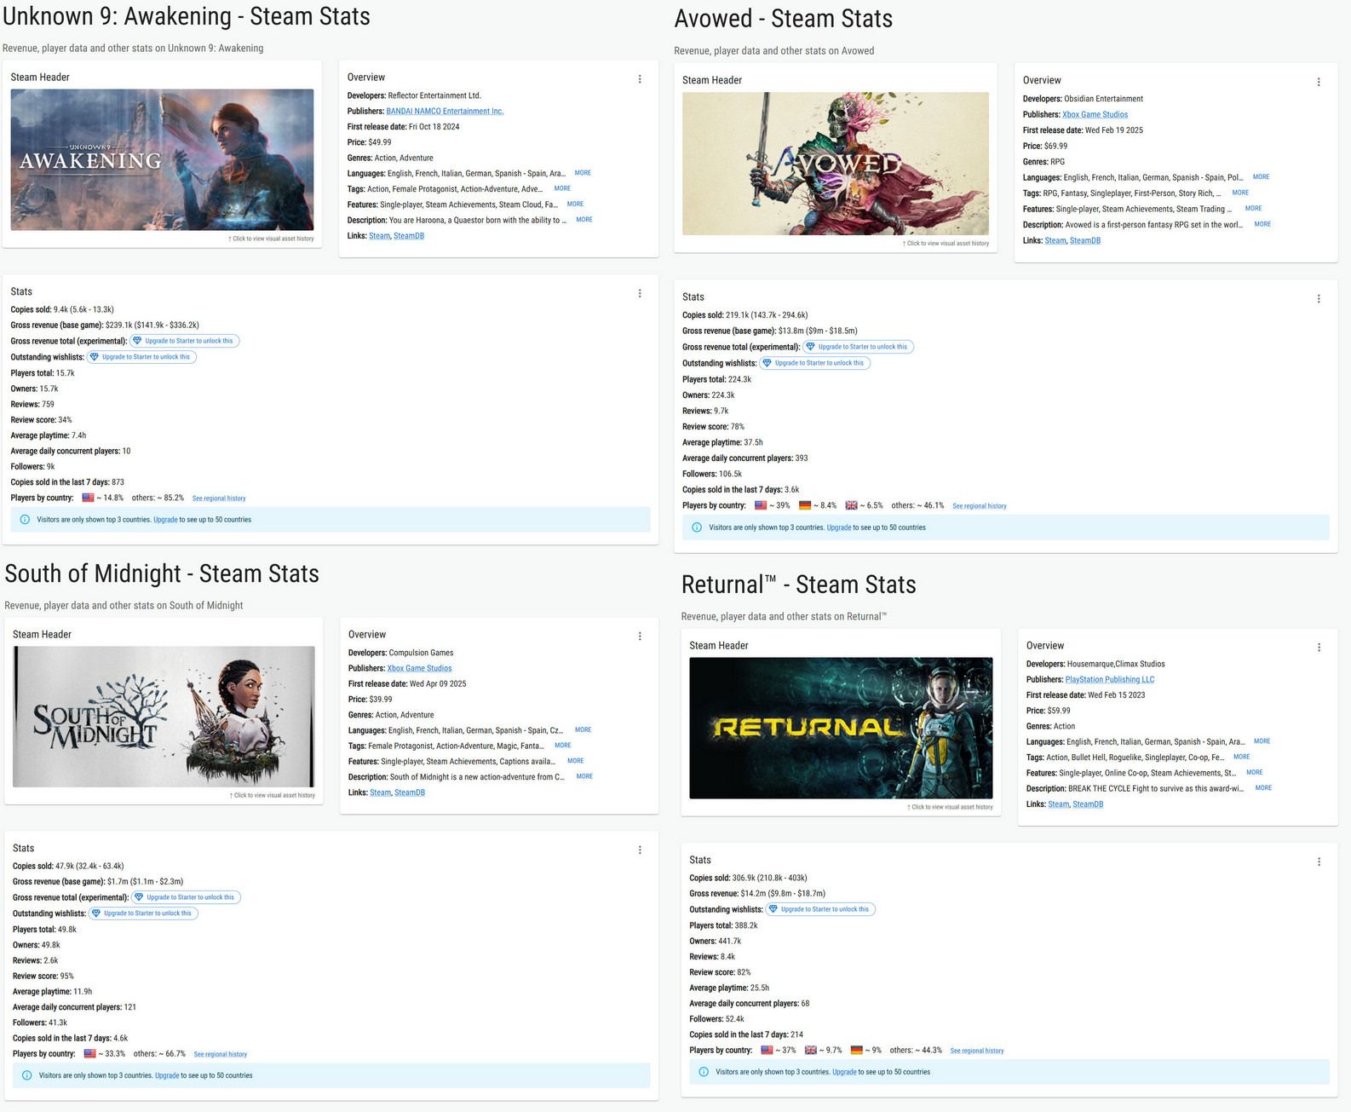
Task: Open South of Midnight Stats kebab menu
Action: click(x=640, y=850)
